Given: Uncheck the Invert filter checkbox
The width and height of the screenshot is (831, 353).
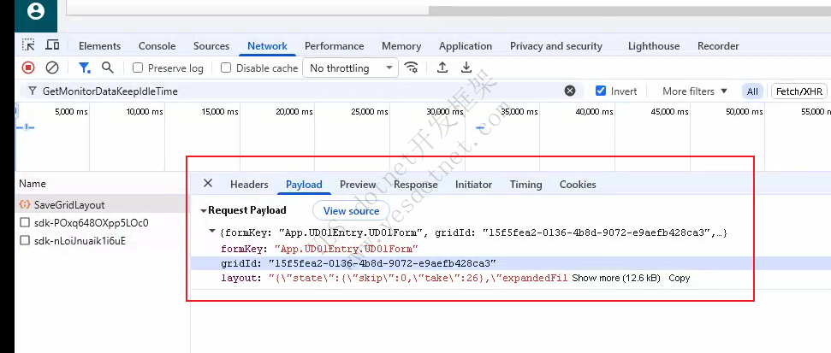Looking at the screenshot, I should tap(601, 91).
